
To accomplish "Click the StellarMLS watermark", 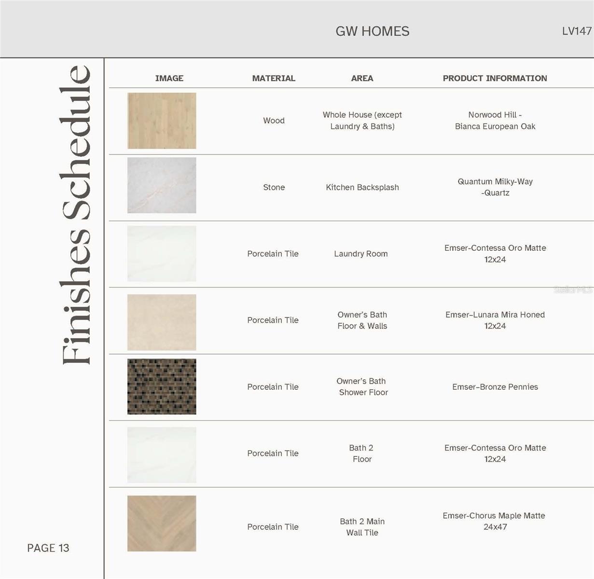I will tap(573, 290).
